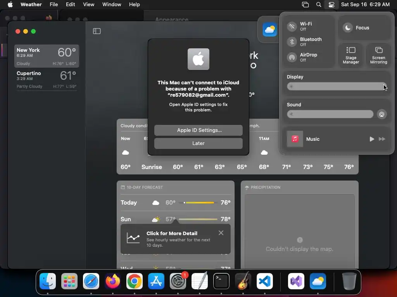The width and height of the screenshot is (397, 297).
Task: Close the Click for More Detail tip
Action: click(221, 233)
